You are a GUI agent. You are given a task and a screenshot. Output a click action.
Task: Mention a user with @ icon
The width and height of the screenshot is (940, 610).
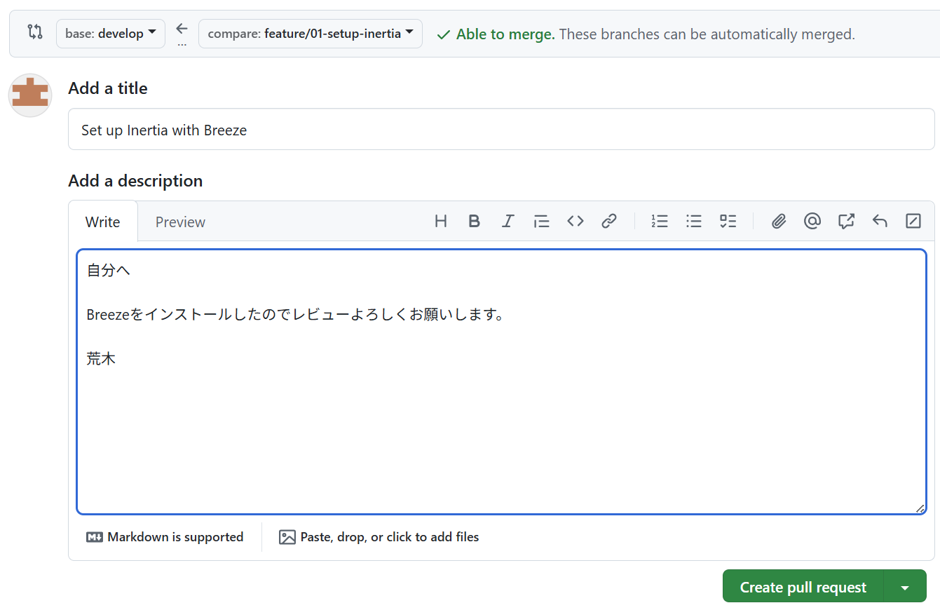click(x=812, y=222)
